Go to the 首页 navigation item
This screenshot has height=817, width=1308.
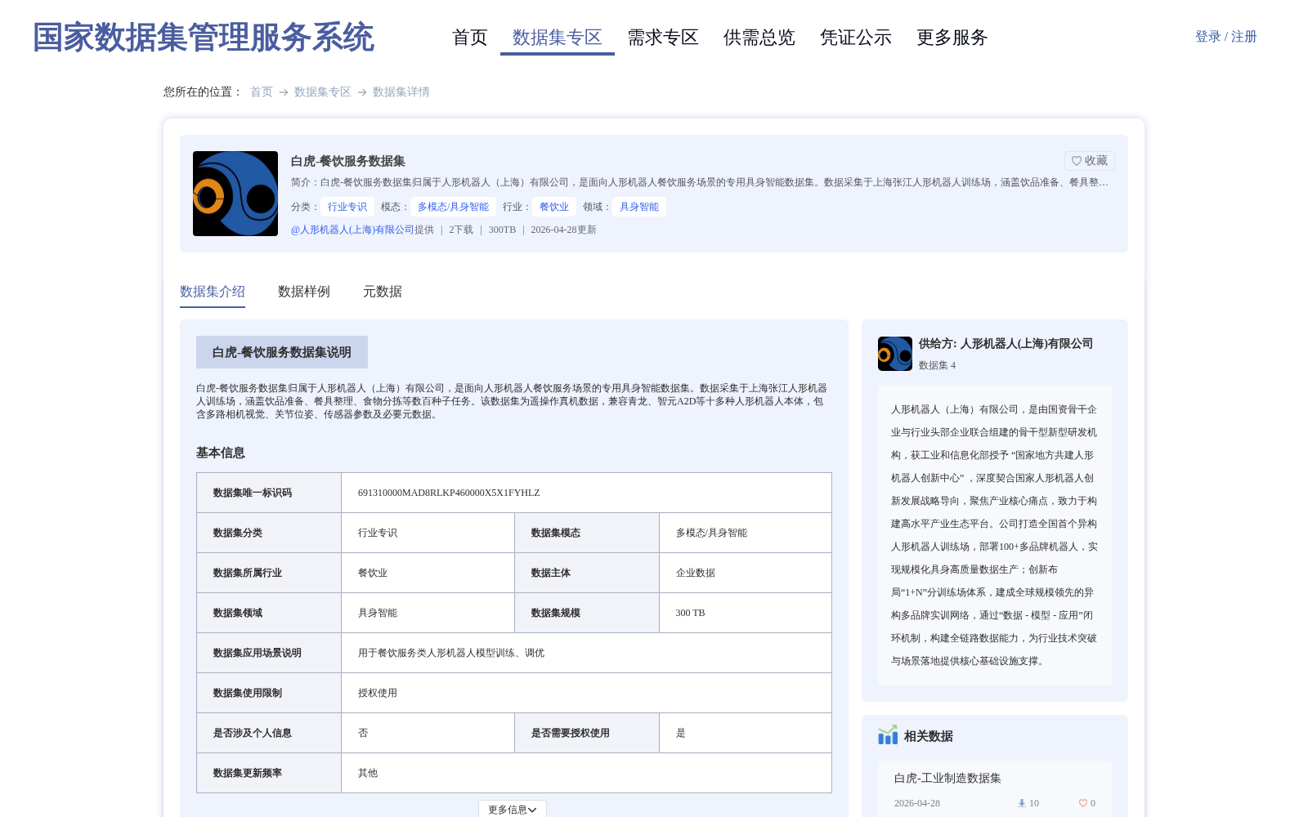click(x=470, y=38)
